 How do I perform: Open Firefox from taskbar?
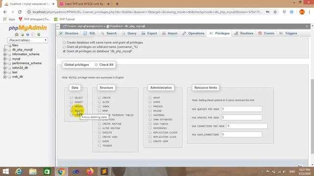pos(90,172)
